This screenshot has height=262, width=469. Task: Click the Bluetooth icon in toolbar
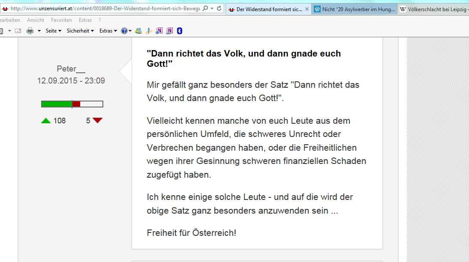pos(180,31)
